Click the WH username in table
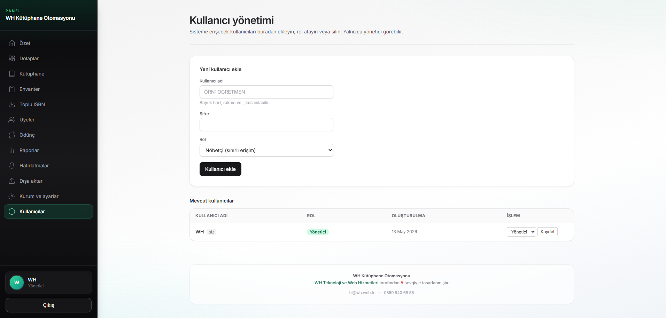The width and height of the screenshot is (666, 318). click(200, 232)
